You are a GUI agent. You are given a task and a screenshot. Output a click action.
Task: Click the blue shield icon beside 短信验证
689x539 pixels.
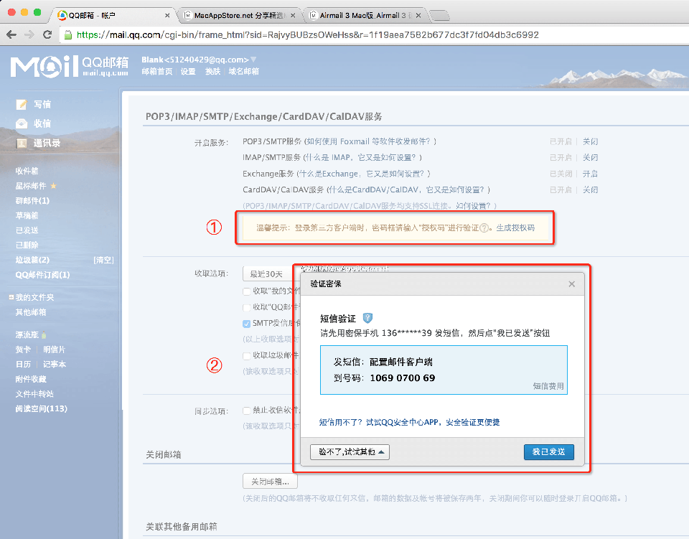coord(367,318)
